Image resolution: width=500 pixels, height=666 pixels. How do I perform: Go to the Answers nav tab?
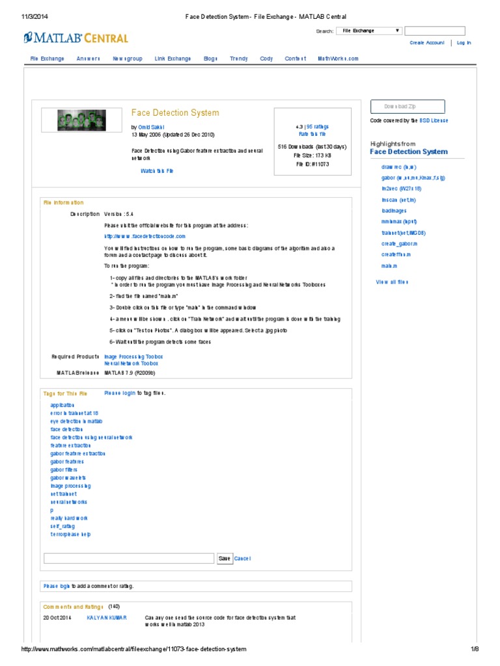88,59
